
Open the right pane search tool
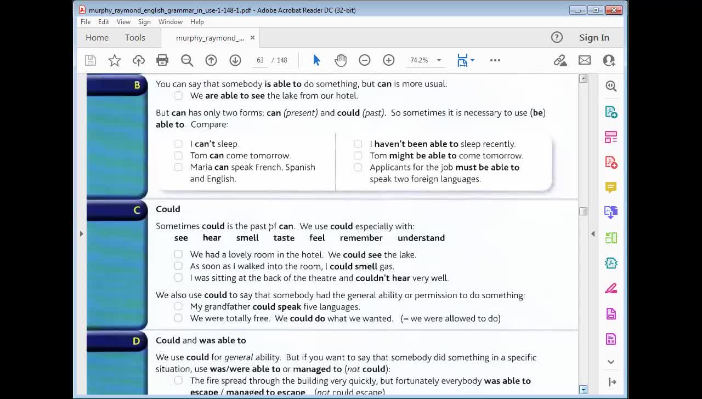(611, 86)
